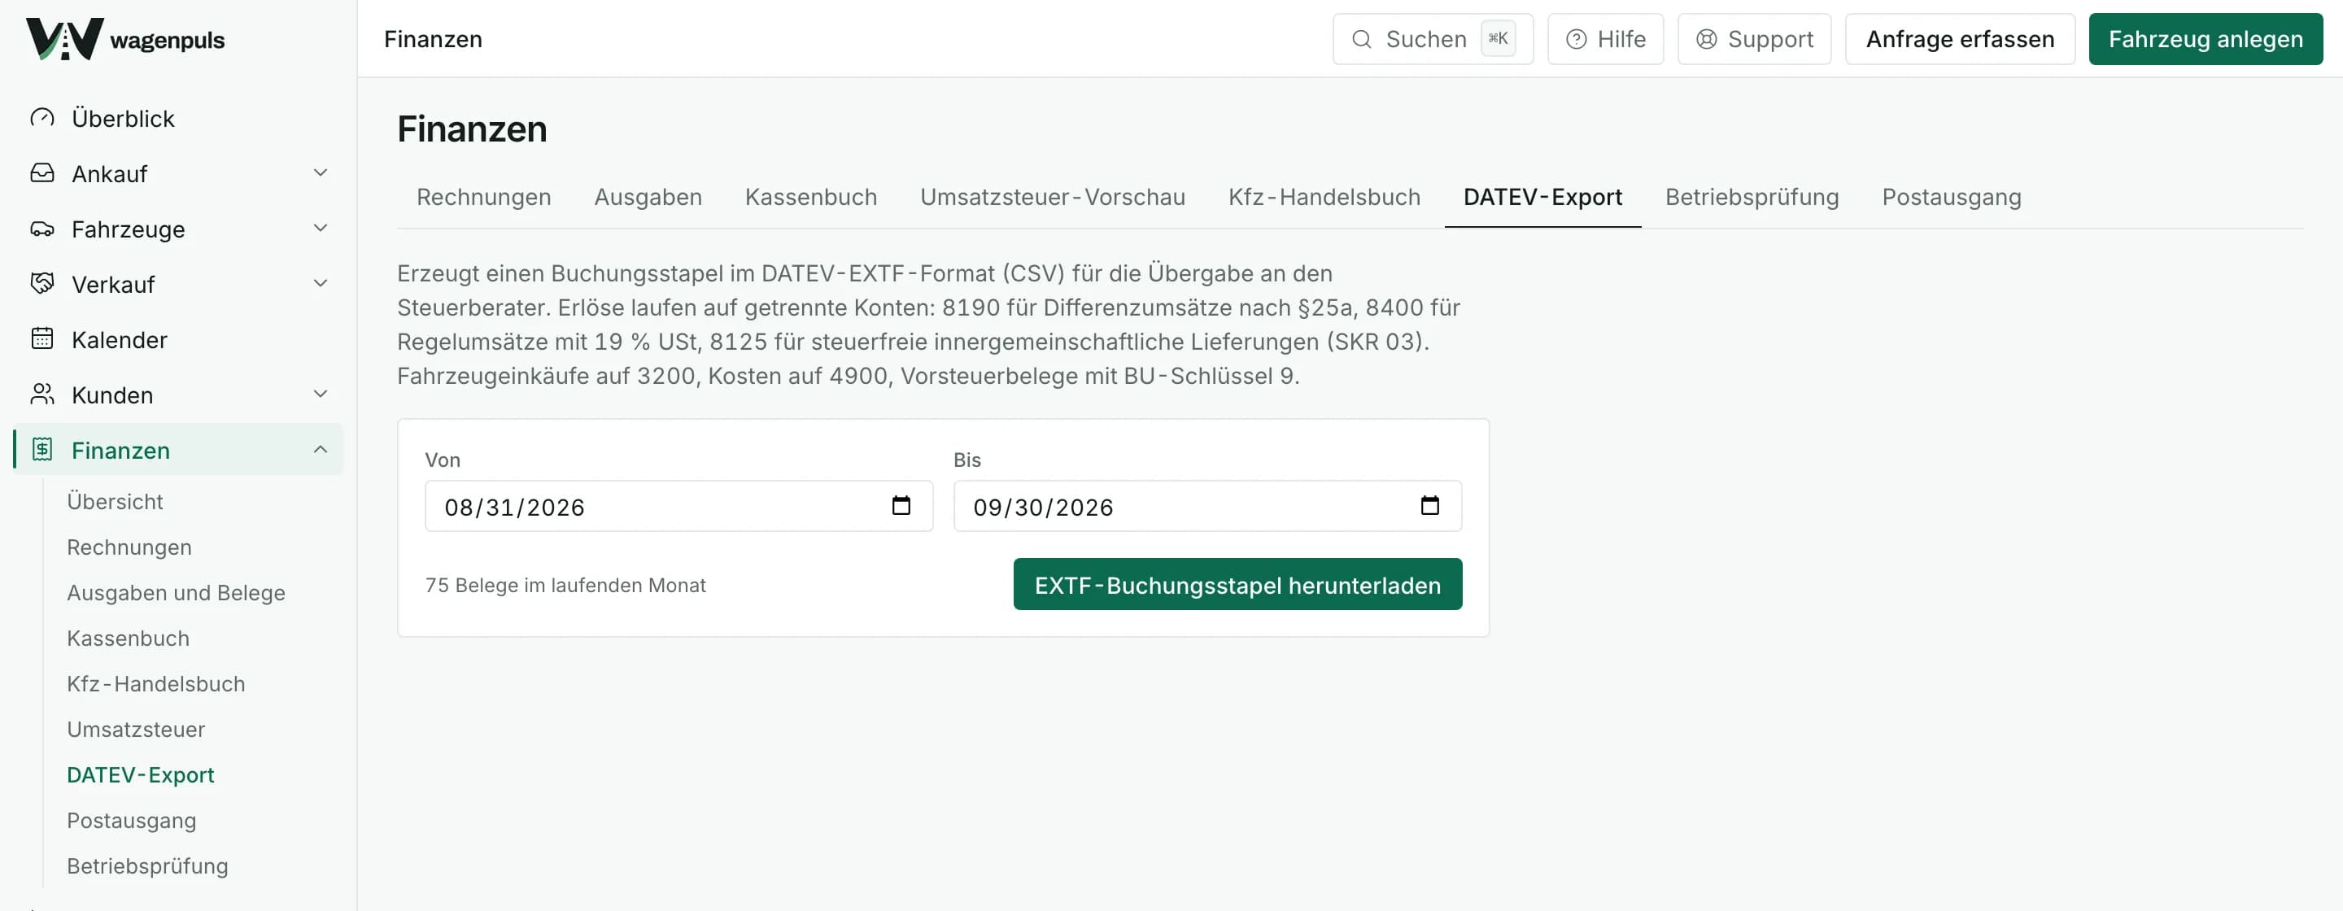Click the wagenpuls logo
This screenshot has height=911, width=2343.
coord(125,39)
